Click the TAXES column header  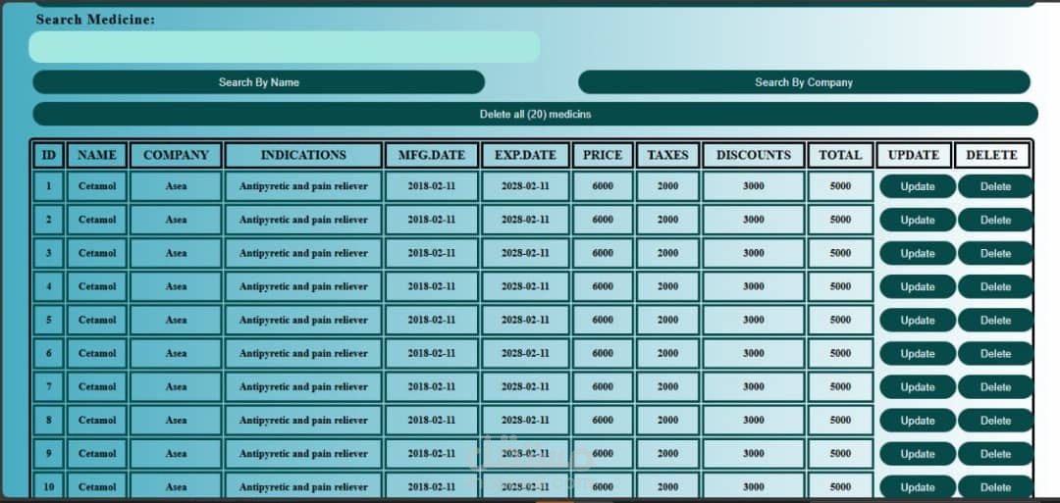[x=667, y=155]
